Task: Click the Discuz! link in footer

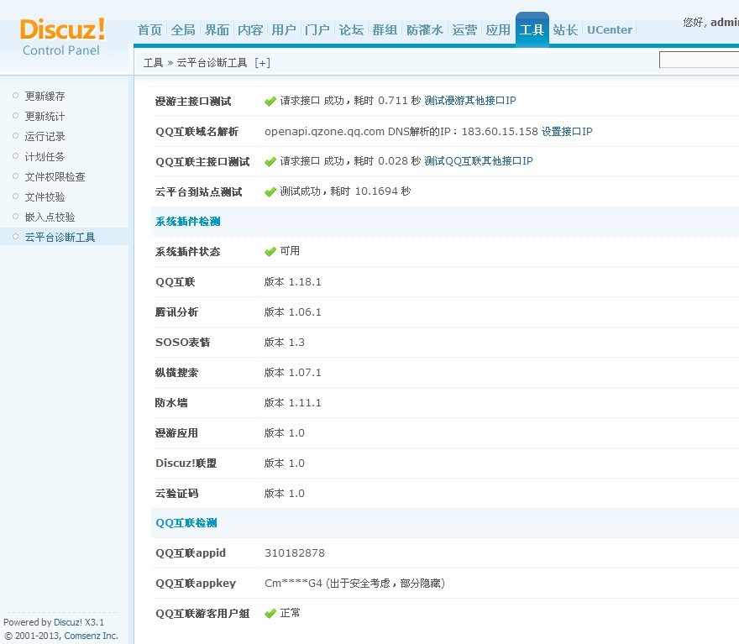Action: [x=68, y=622]
